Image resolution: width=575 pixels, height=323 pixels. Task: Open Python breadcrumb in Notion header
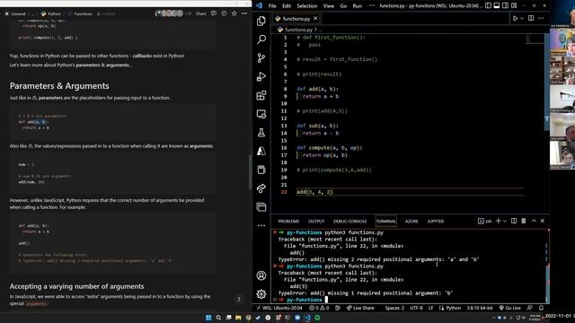coord(51,13)
